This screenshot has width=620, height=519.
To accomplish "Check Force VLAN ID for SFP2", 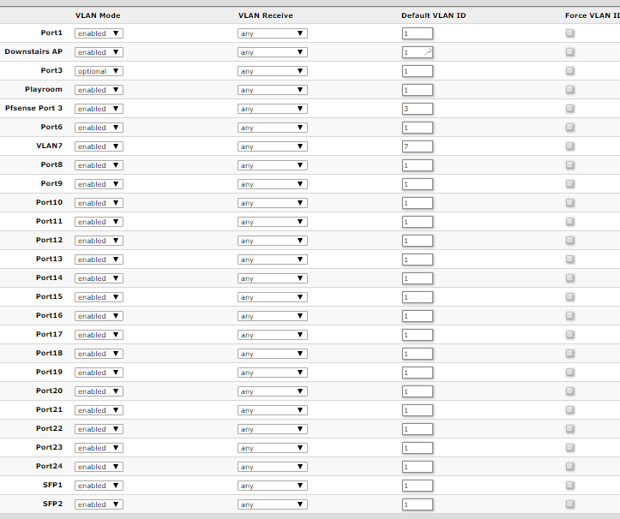I will (570, 504).
